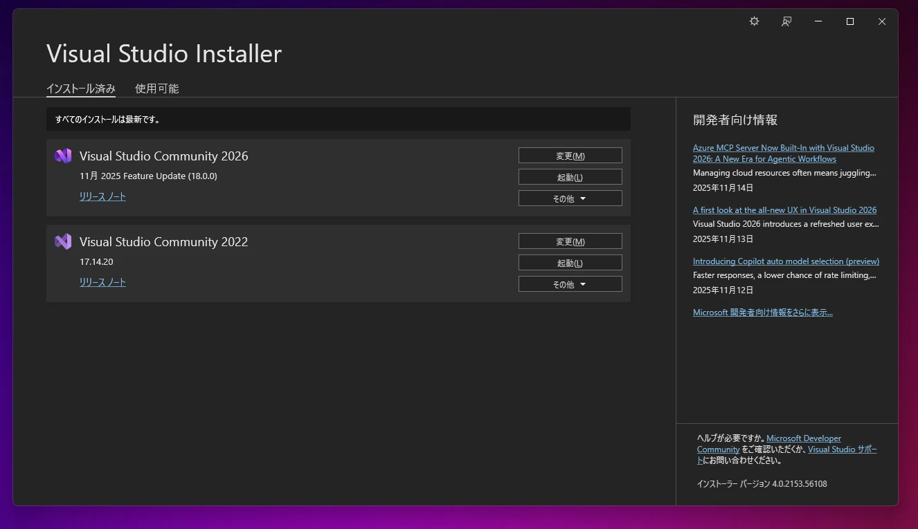The image size is (918, 529).
Task: Open the その他 dropdown for Visual Studio 2026
Action: coord(570,198)
